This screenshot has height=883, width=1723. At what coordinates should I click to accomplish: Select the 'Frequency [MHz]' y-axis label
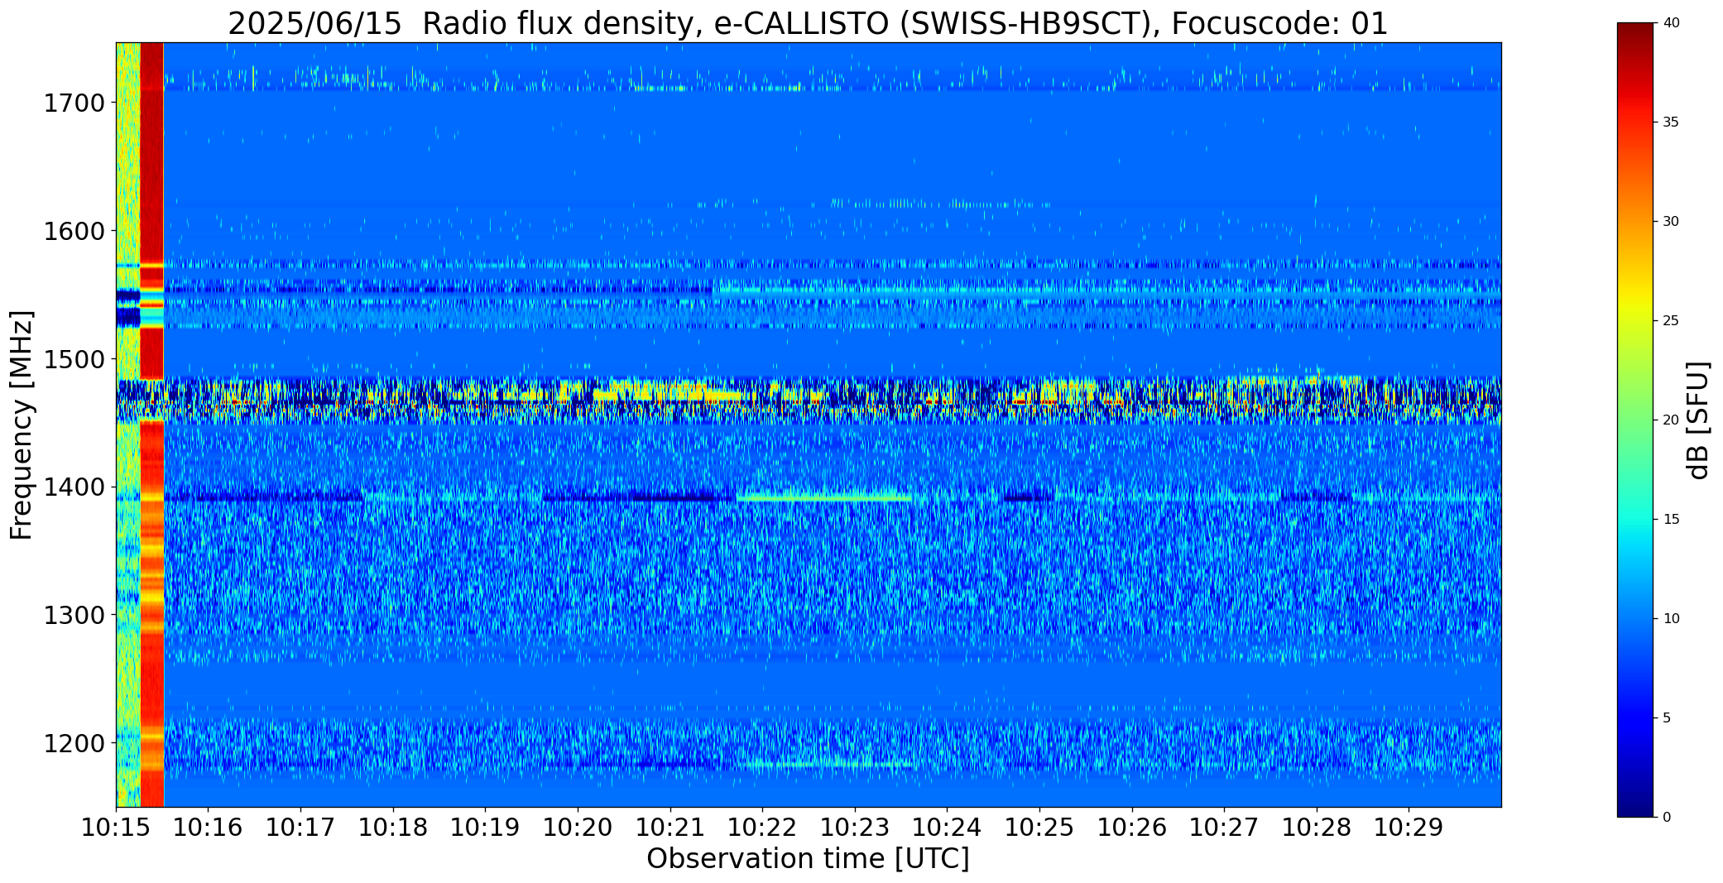[x=22, y=425]
